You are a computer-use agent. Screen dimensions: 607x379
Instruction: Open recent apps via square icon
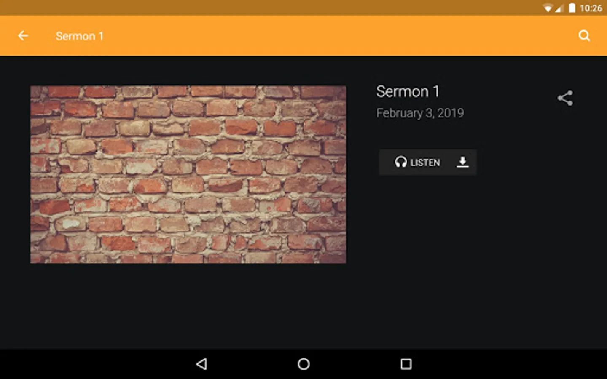[406, 364]
